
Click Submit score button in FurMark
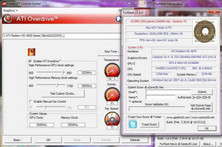[x=202, y=92]
